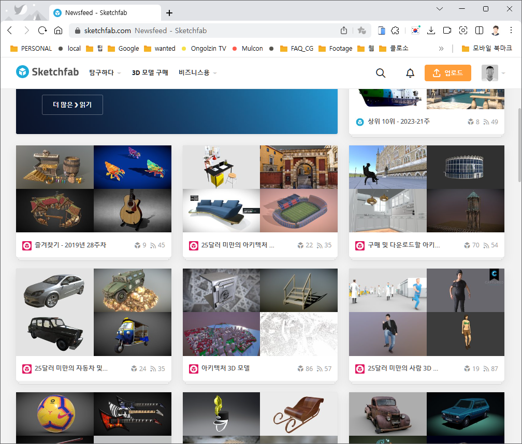Expand the avatar menu arrow

503,73
